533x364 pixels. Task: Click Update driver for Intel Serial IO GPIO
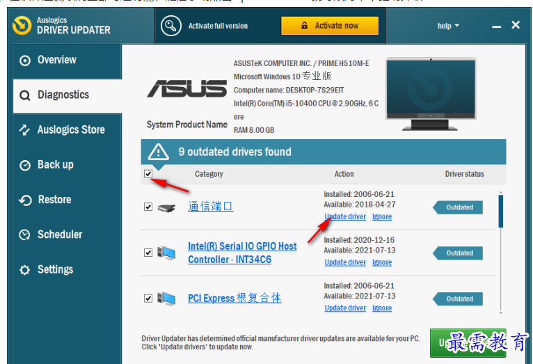coord(345,262)
